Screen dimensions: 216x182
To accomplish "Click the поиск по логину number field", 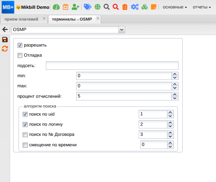I will (153, 124).
